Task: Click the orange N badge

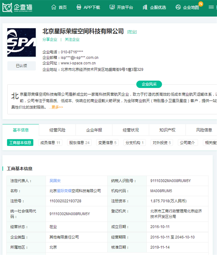Action: [x=201, y=4]
